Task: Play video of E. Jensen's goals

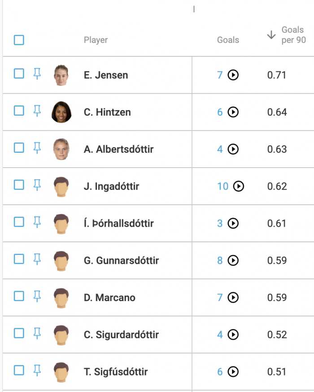Action: [x=233, y=75]
